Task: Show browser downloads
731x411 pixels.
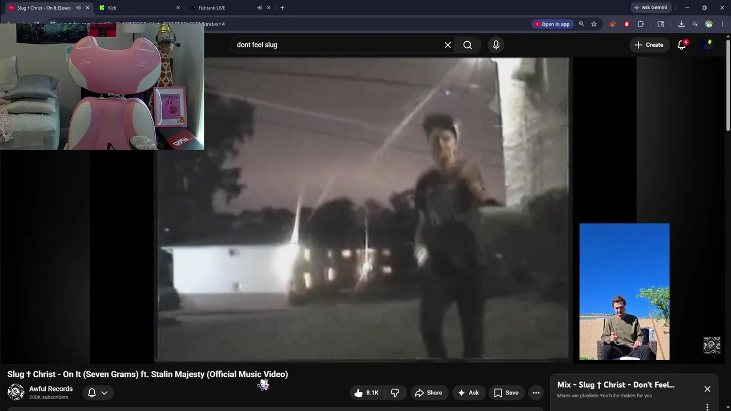Action: (x=681, y=24)
